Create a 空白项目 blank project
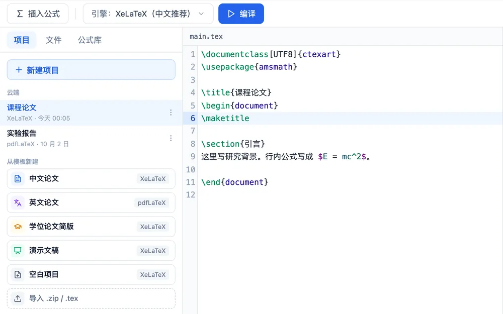Screen dimensions: 503x314 click(91, 275)
